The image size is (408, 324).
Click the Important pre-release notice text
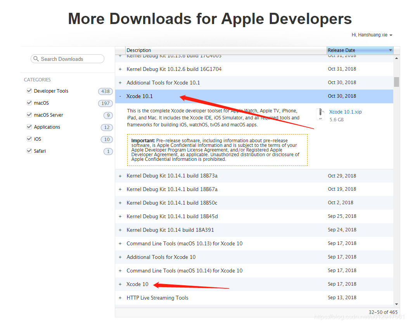coord(216,150)
